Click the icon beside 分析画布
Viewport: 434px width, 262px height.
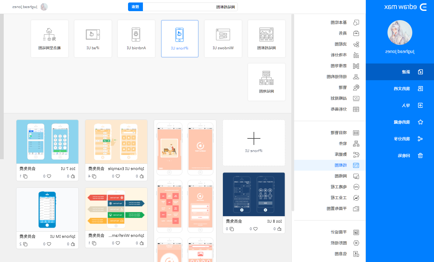[x=356, y=109]
